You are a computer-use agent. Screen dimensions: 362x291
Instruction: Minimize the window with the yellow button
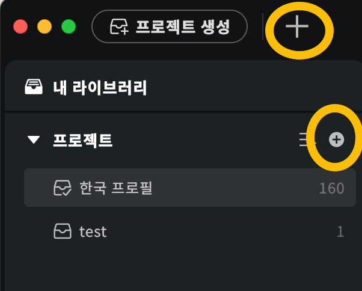coord(44,26)
